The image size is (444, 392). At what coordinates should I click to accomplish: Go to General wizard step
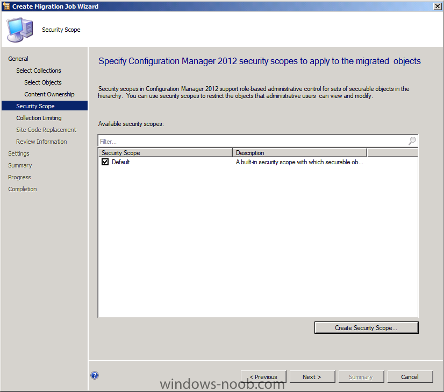point(18,59)
